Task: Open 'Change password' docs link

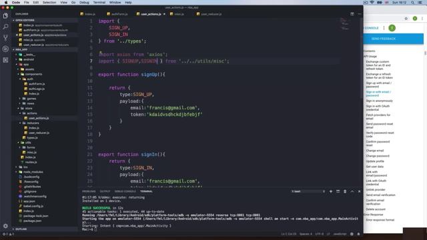Action: pos(378,156)
